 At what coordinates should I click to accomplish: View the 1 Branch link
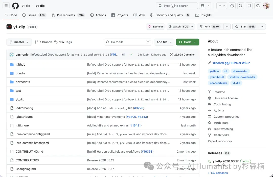point(43,42)
